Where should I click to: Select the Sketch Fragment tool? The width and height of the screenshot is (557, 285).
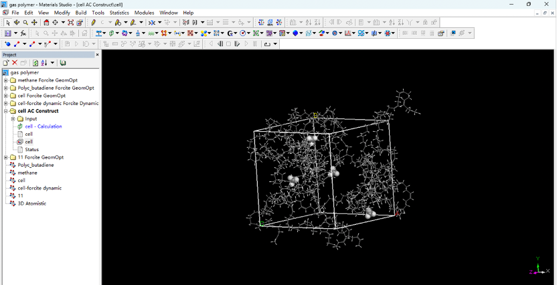[x=118, y=22]
